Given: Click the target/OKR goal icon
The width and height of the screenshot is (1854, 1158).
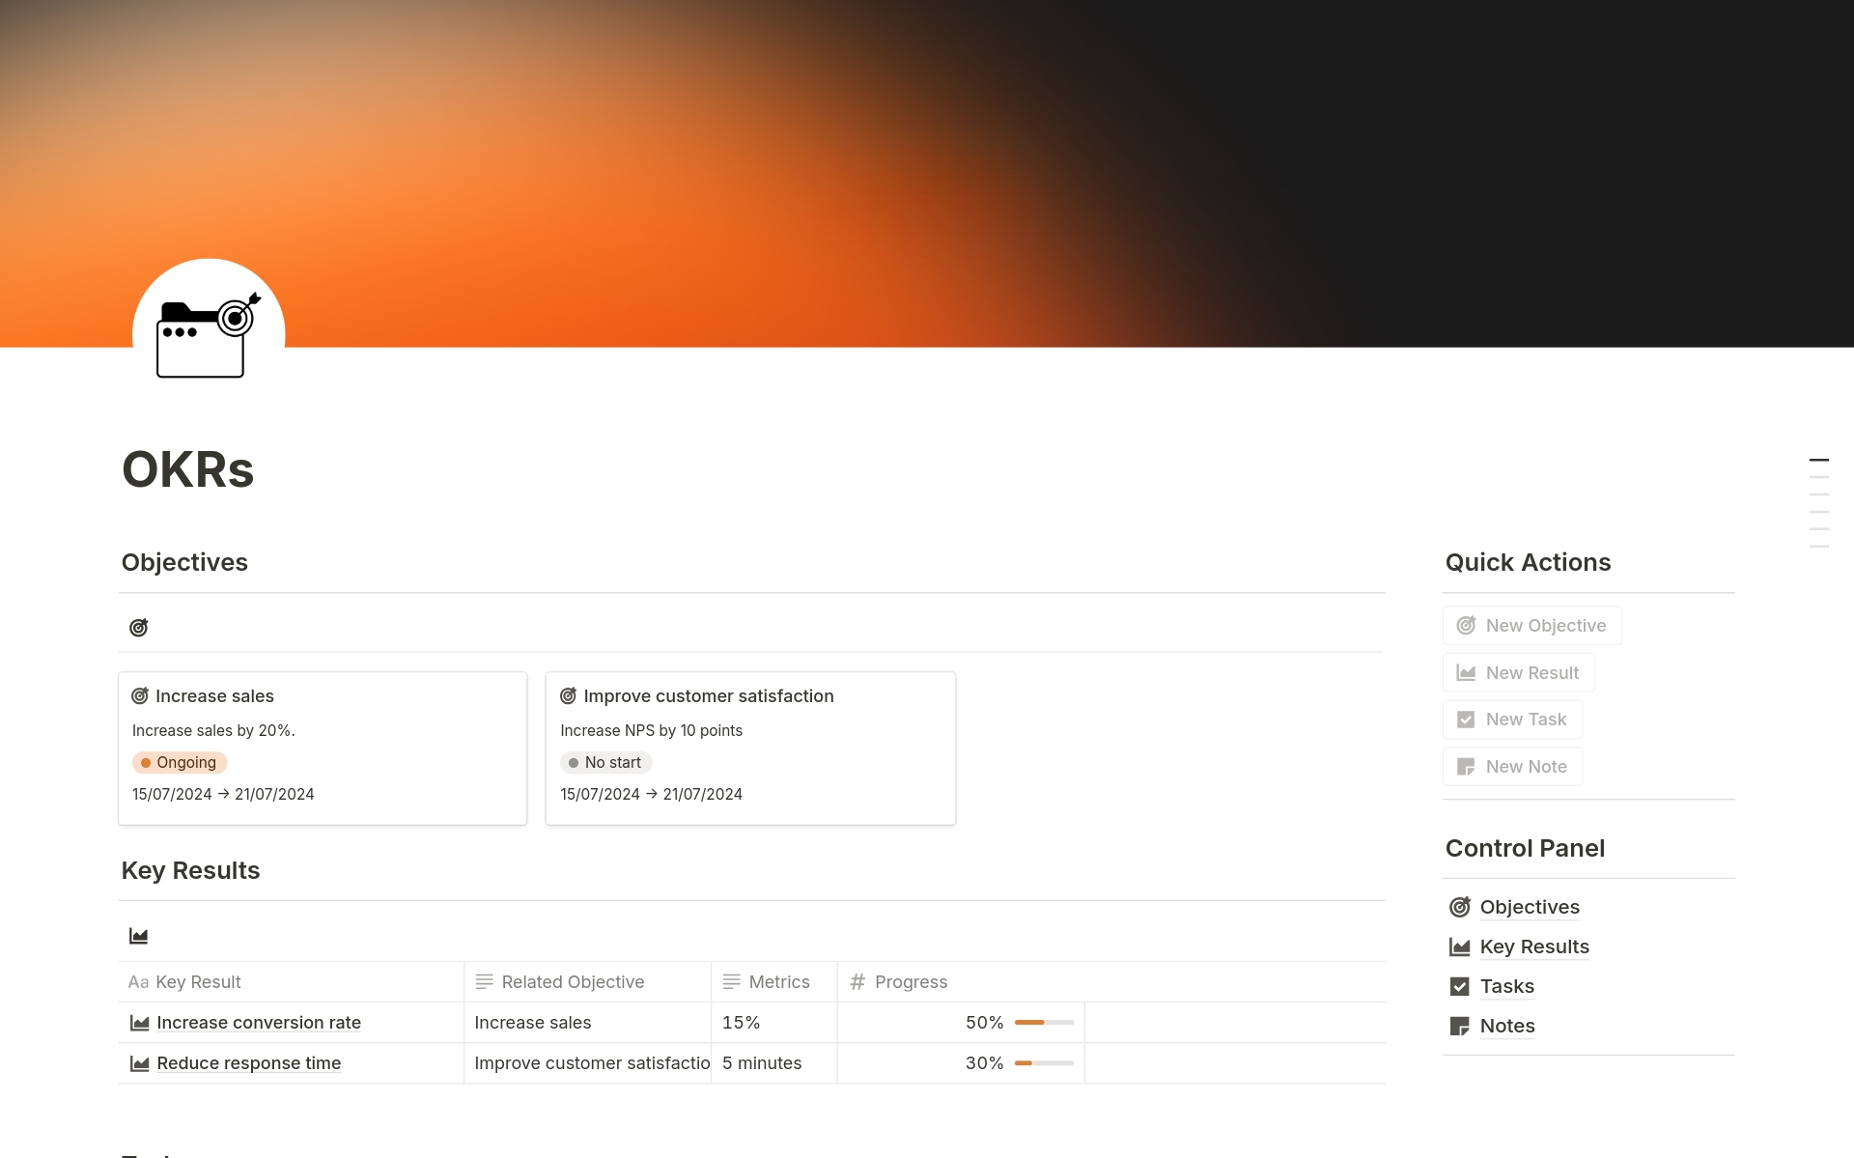Looking at the screenshot, I should (x=137, y=626).
